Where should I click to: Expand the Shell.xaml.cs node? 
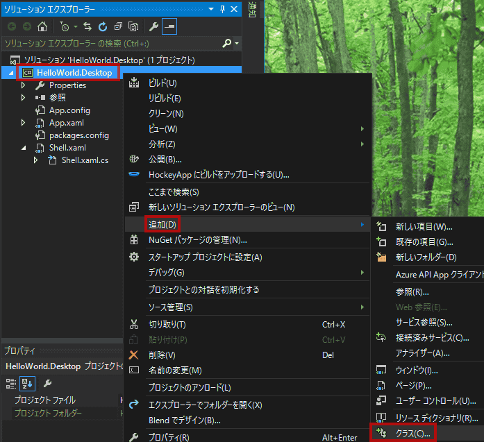35,160
